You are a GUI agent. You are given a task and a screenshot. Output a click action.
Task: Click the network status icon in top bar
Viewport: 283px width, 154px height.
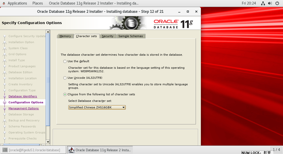click(263, 3)
